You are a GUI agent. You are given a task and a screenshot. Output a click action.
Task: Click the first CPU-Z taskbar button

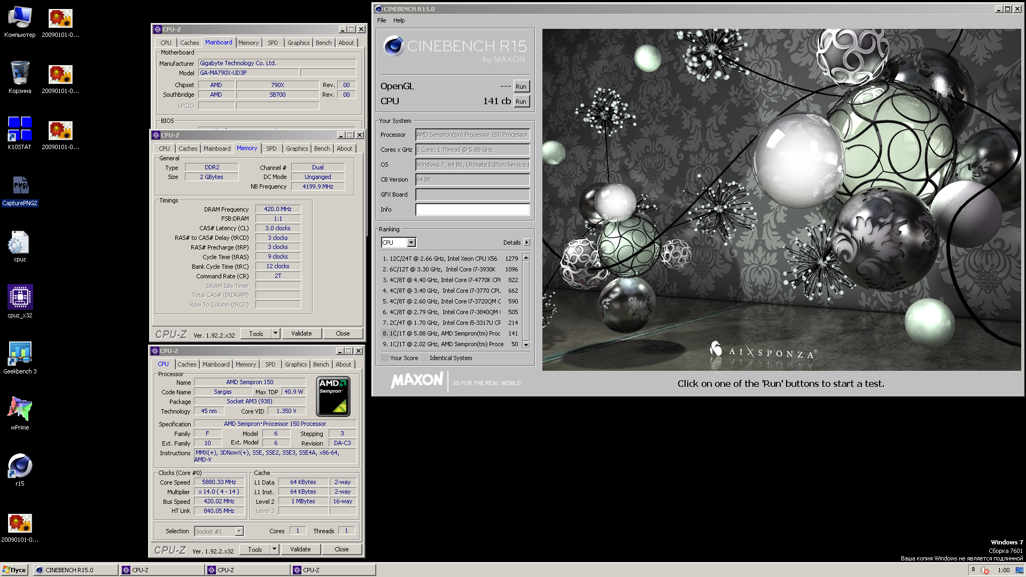click(162, 570)
